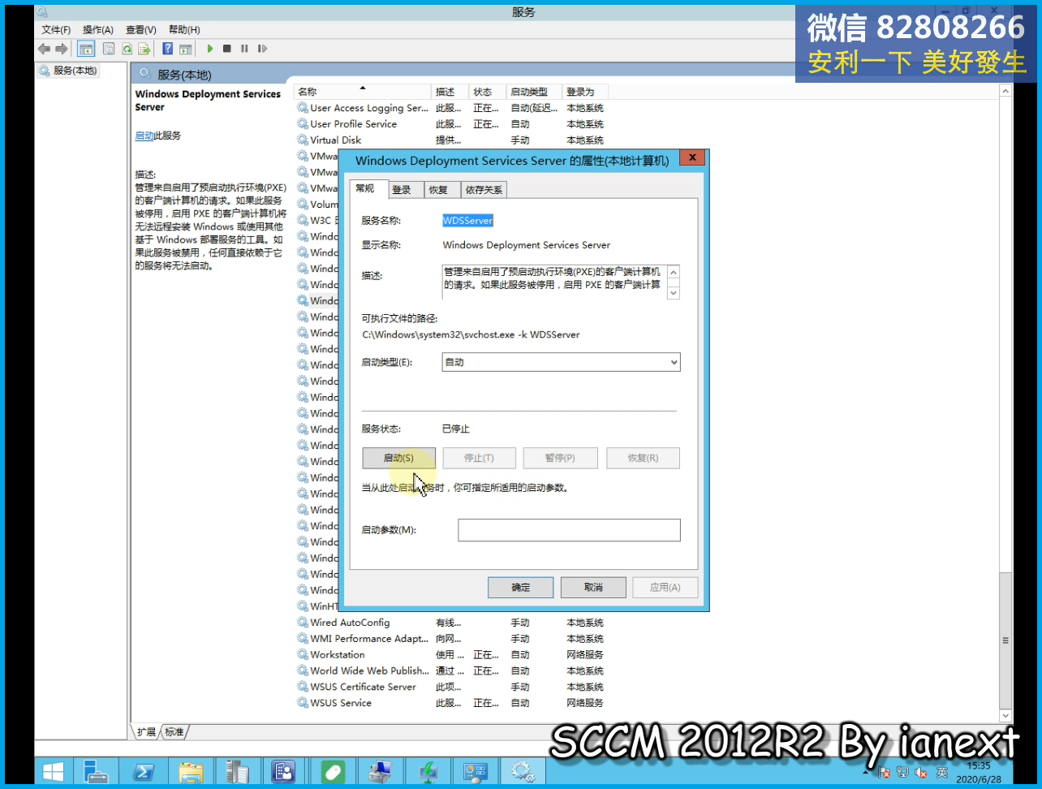1042x789 pixels.
Task: Click the services list scroll-down arrow
Action: [1005, 716]
